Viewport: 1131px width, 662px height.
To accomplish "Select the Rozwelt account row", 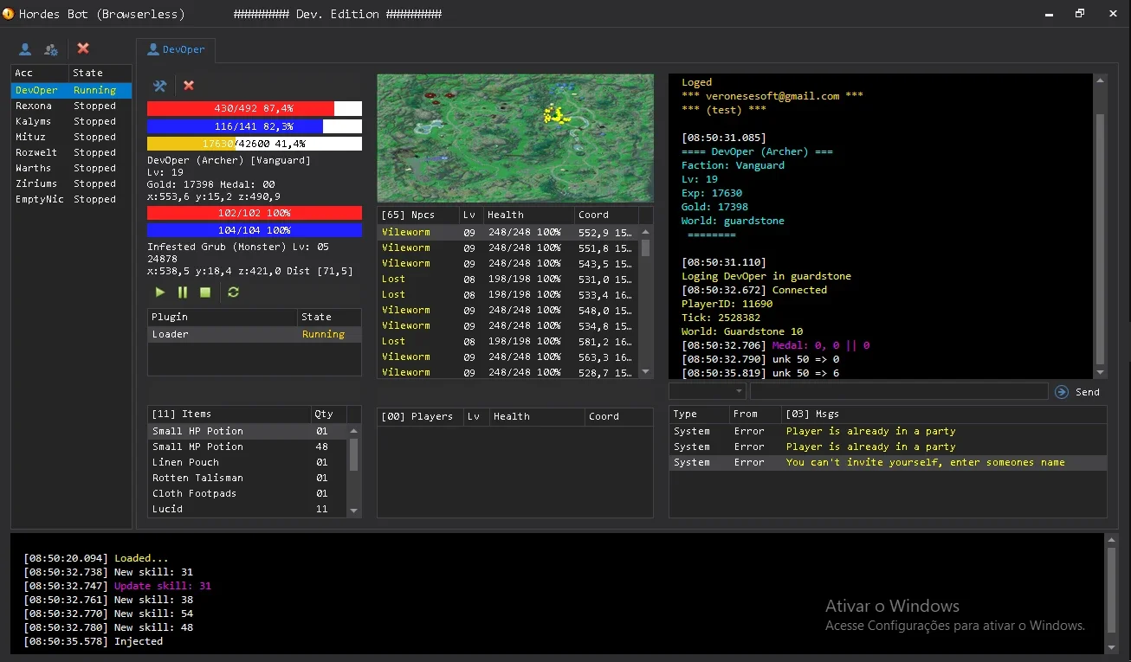I will point(71,152).
